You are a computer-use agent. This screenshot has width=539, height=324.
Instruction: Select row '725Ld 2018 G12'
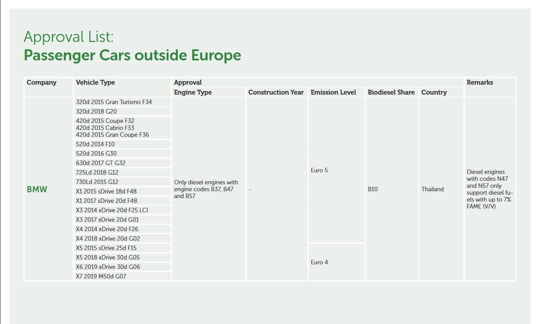[x=122, y=172]
